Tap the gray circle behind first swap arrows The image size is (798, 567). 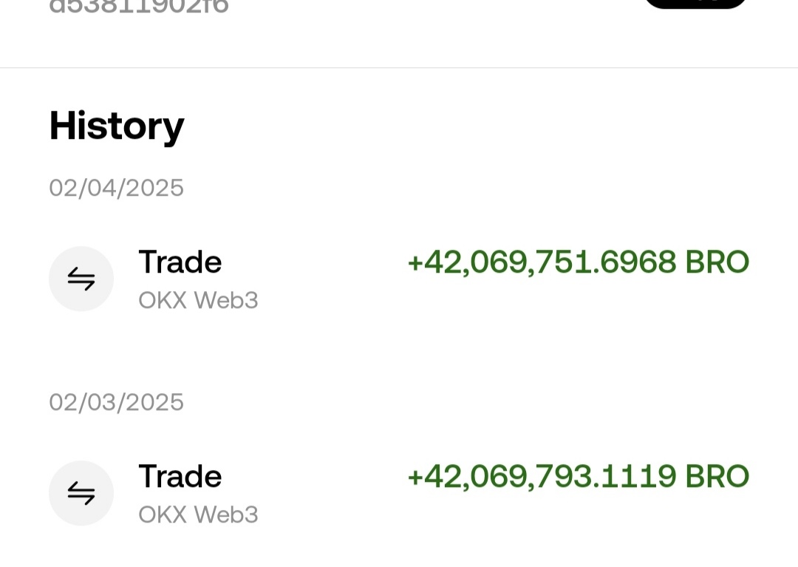point(81,279)
